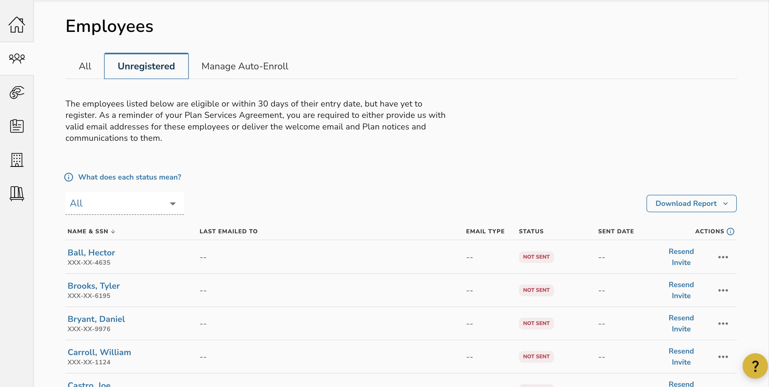Open more actions menu for Ball, Hector
The height and width of the screenshot is (387, 769).
723,257
